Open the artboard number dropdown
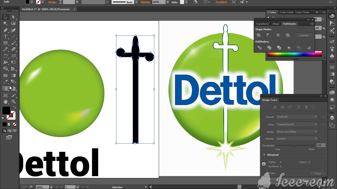Screen dimensions: 337x189 coord(77,187)
